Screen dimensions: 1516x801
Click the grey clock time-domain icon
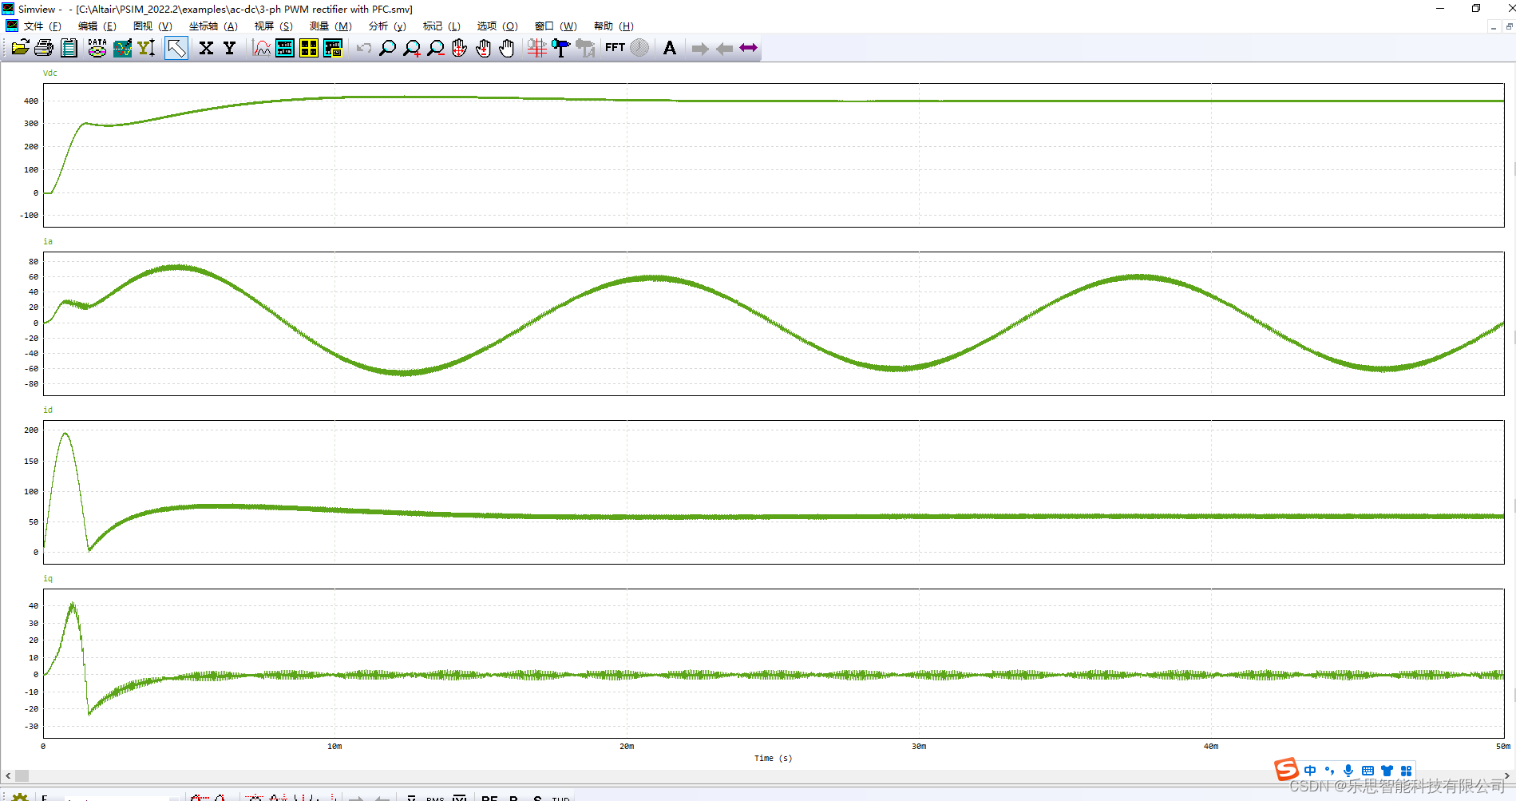(639, 48)
